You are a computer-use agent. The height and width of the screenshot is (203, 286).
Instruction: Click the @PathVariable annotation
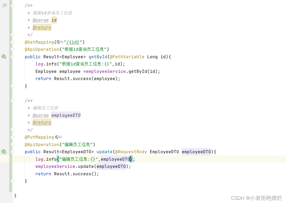127,57
